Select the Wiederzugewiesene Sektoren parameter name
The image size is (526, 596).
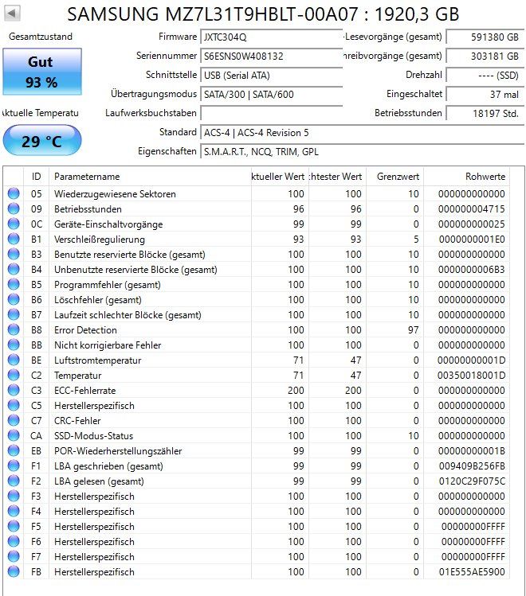pos(115,194)
